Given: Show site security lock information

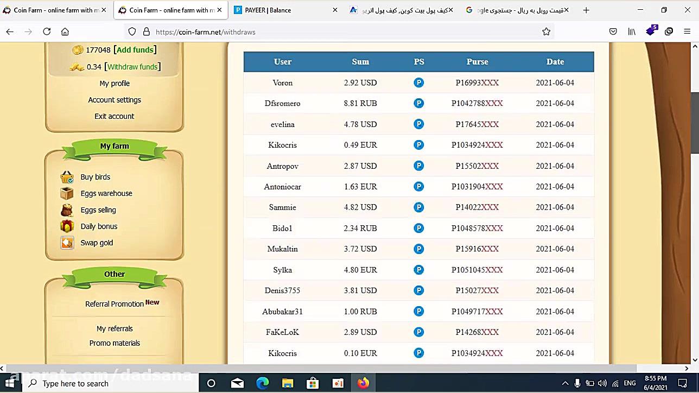Looking at the screenshot, I should click(x=146, y=32).
